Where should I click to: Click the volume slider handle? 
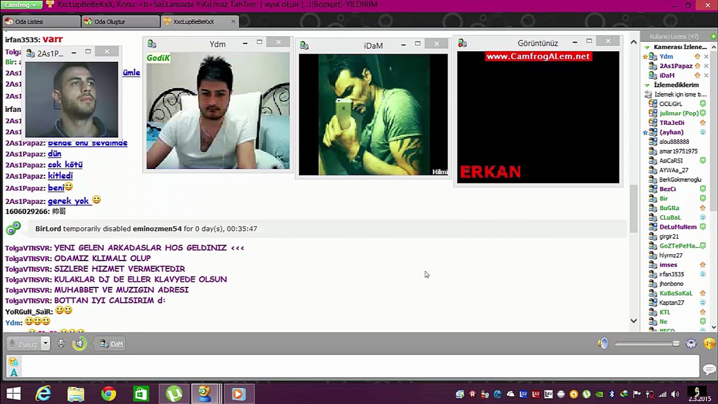coord(676,343)
